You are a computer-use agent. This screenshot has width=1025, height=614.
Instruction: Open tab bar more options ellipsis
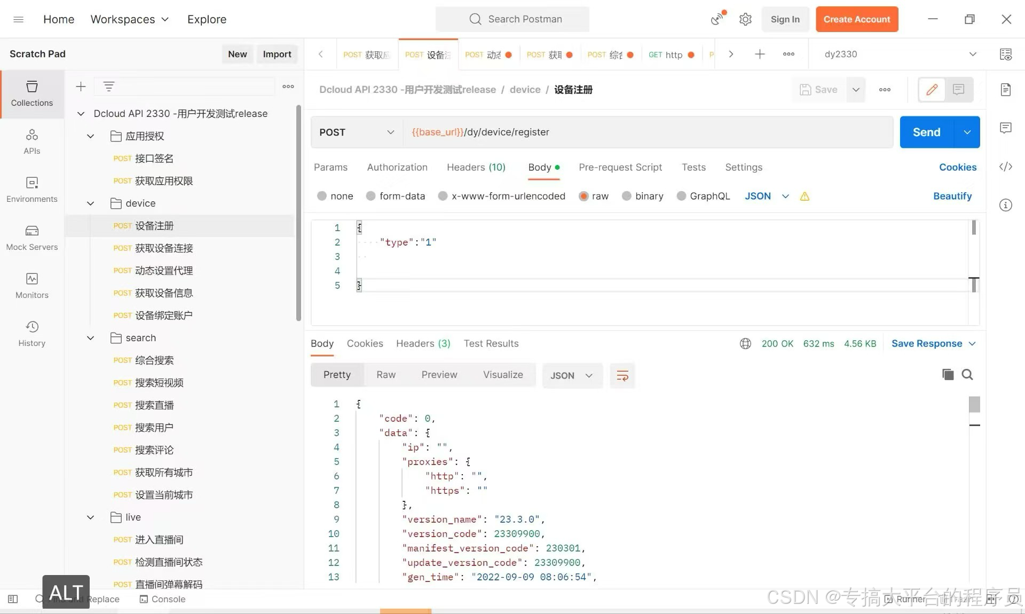point(789,54)
